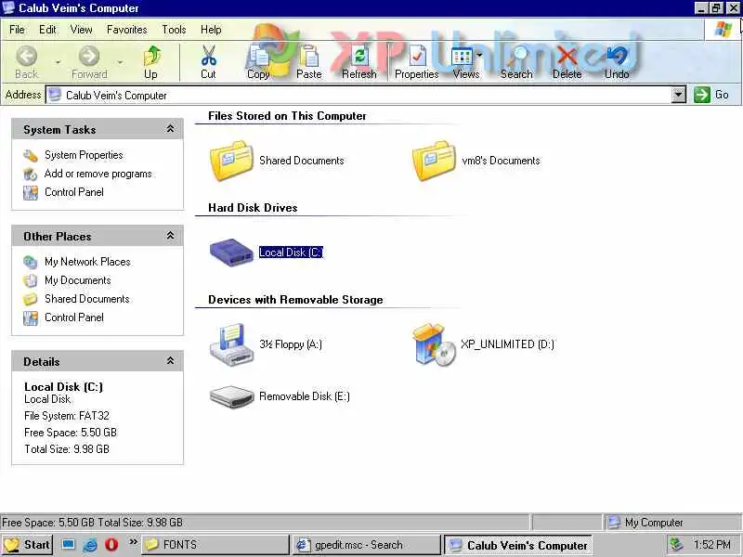Open Shared Documents in Other Places
Image resolution: width=743 pixels, height=557 pixels.
(x=87, y=299)
